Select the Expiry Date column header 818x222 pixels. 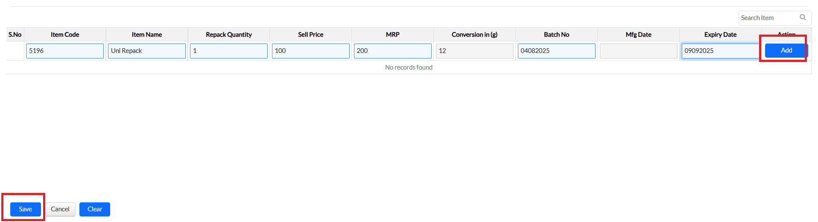(720, 35)
